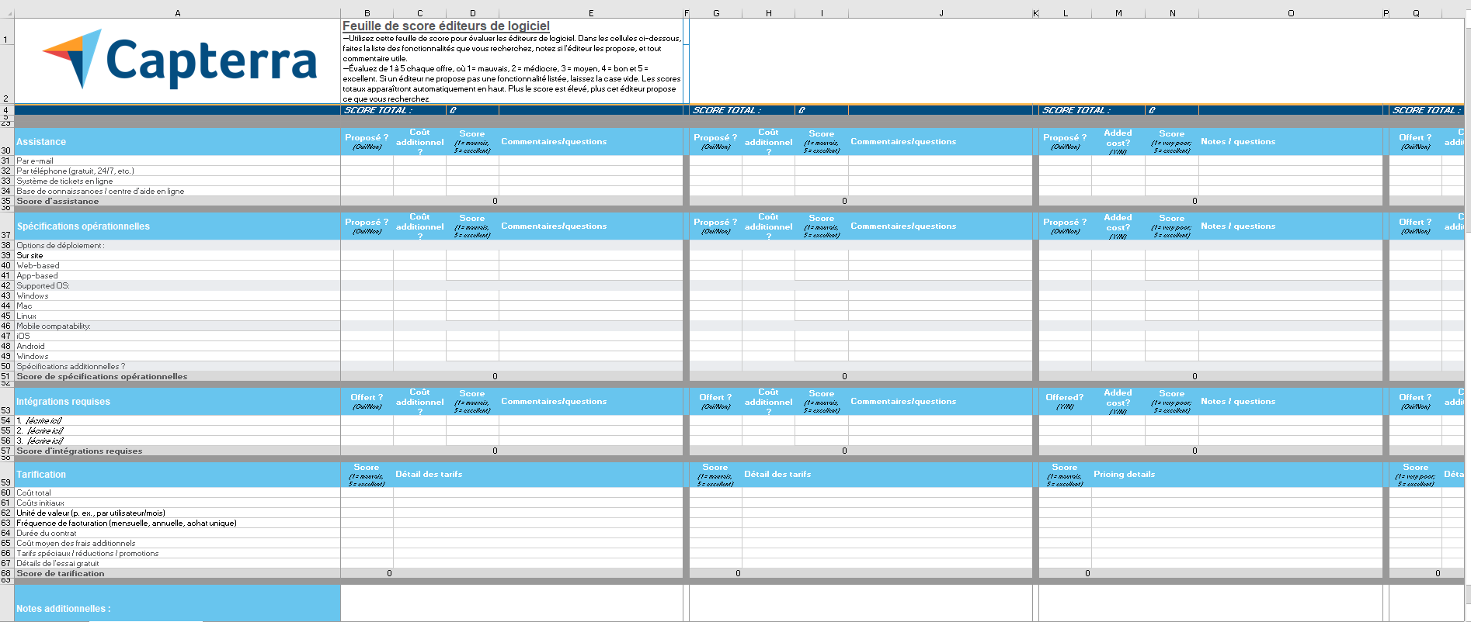1471x622 pixels.
Task: Select the title "Feuille de score éditeurs de logiciel"
Action: (x=446, y=26)
